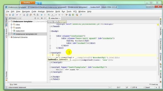The height and width of the screenshot is (91, 163).
Task: Click the Replace toolbar icon
Action: tap(38, 15)
